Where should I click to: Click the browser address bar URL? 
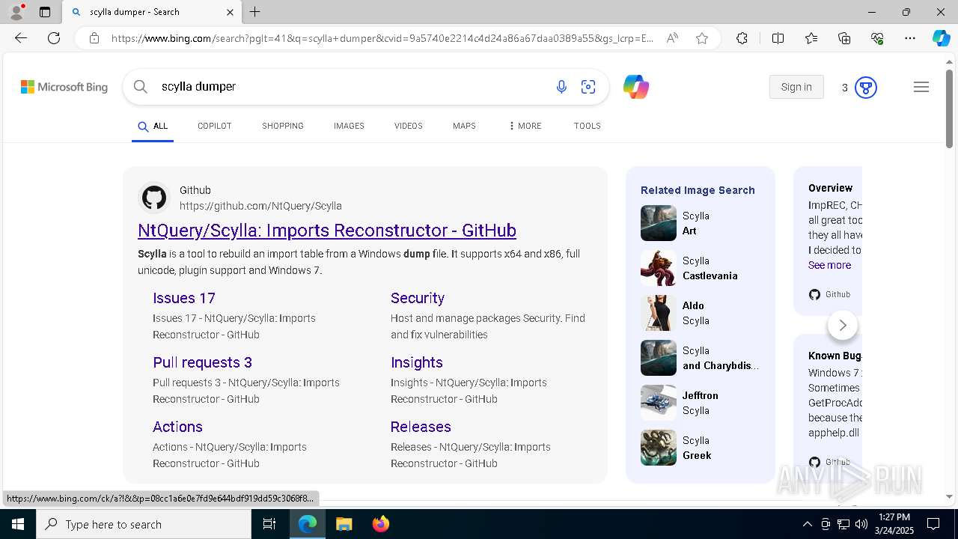coord(382,38)
